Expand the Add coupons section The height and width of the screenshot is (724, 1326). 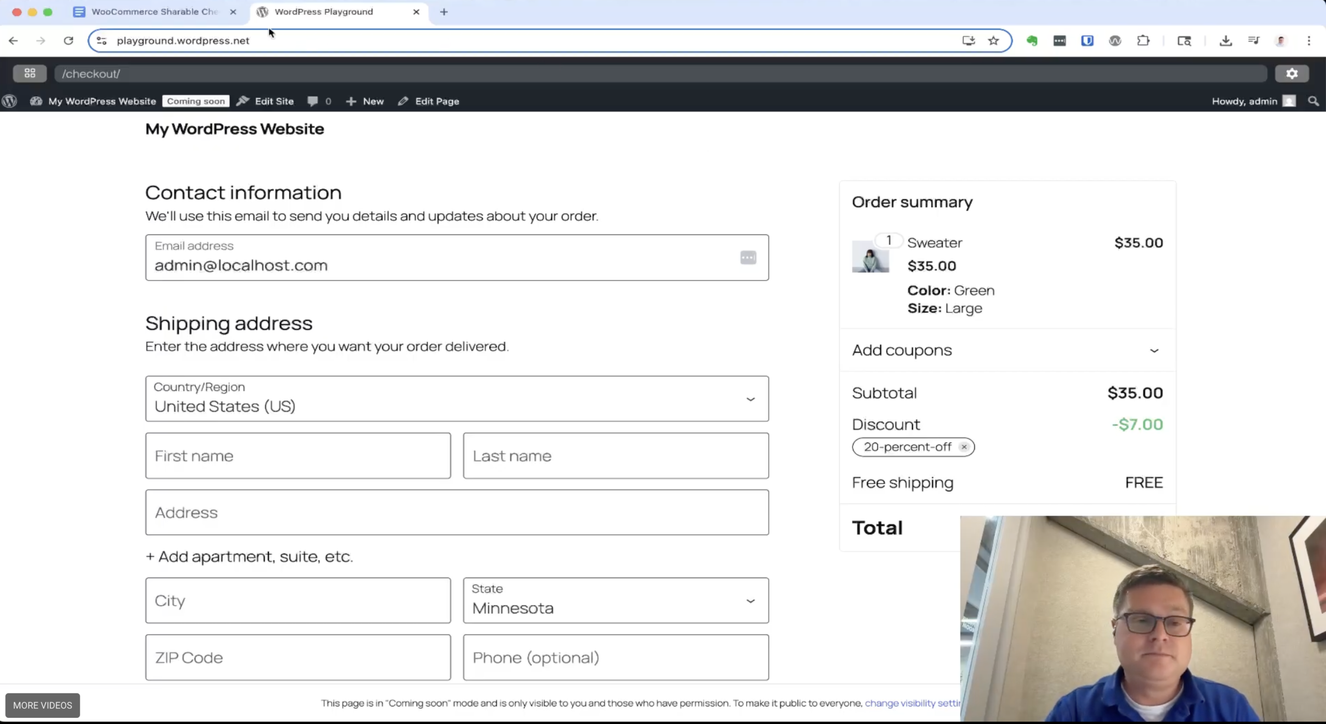click(1007, 350)
